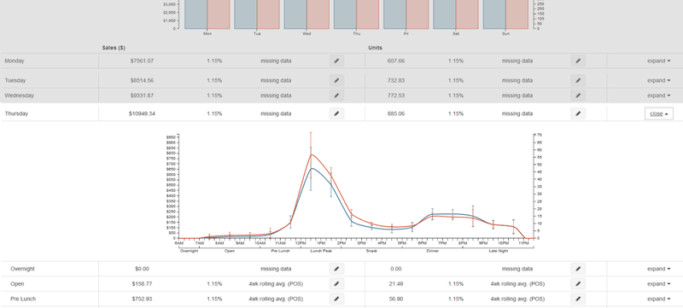
Task: Select Monday sales value $7561.07
Action: [x=142, y=61]
